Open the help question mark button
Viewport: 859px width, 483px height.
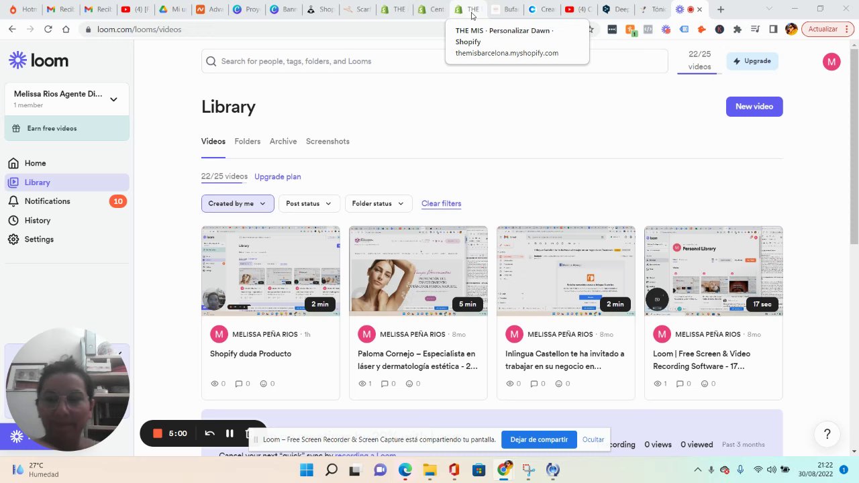pos(827,434)
